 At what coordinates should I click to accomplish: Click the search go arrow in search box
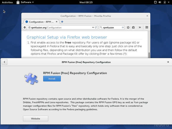coord(123,27)
